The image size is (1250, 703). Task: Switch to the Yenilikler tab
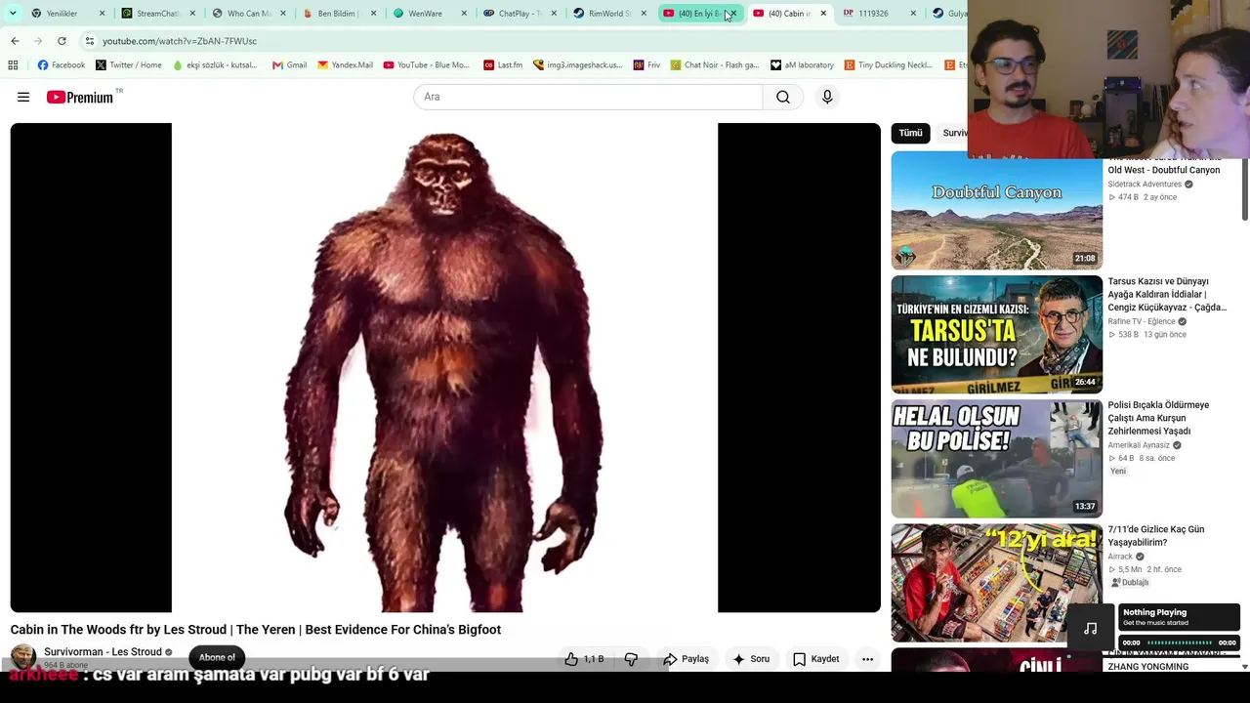click(x=62, y=14)
